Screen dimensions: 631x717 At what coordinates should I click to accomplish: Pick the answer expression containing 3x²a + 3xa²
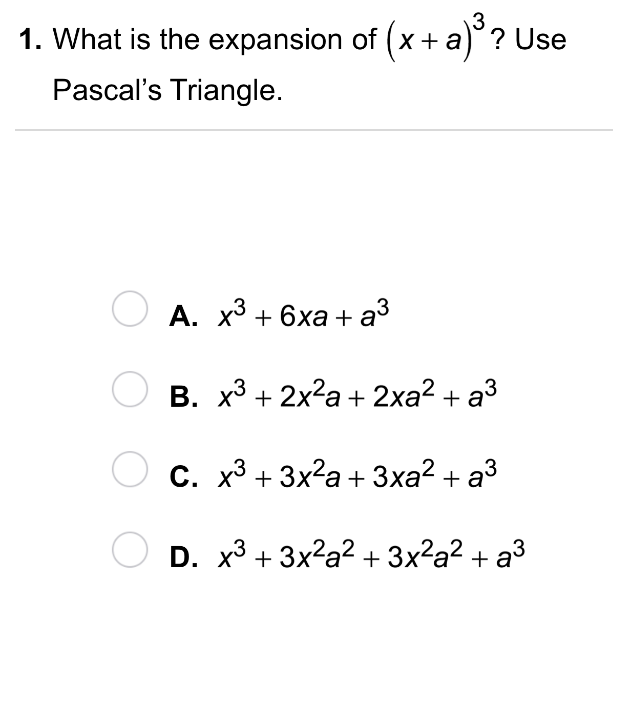point(356,474)
